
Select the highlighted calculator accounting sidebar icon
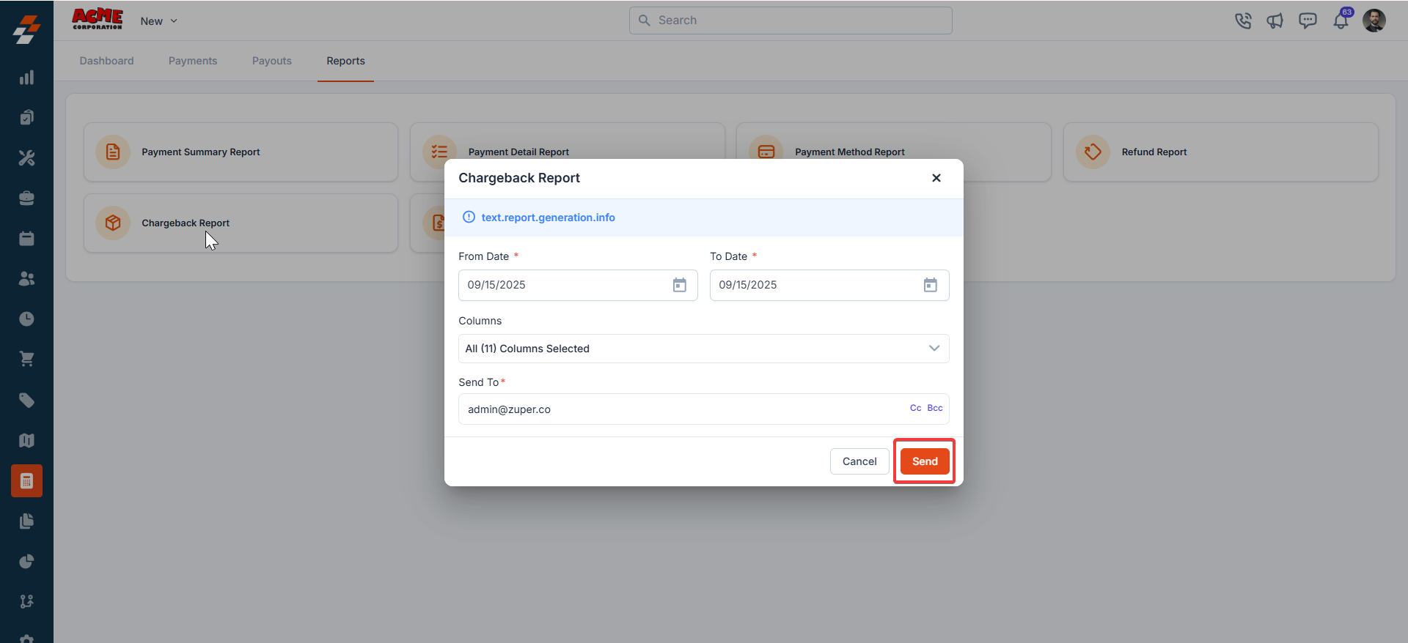point(26,481)
